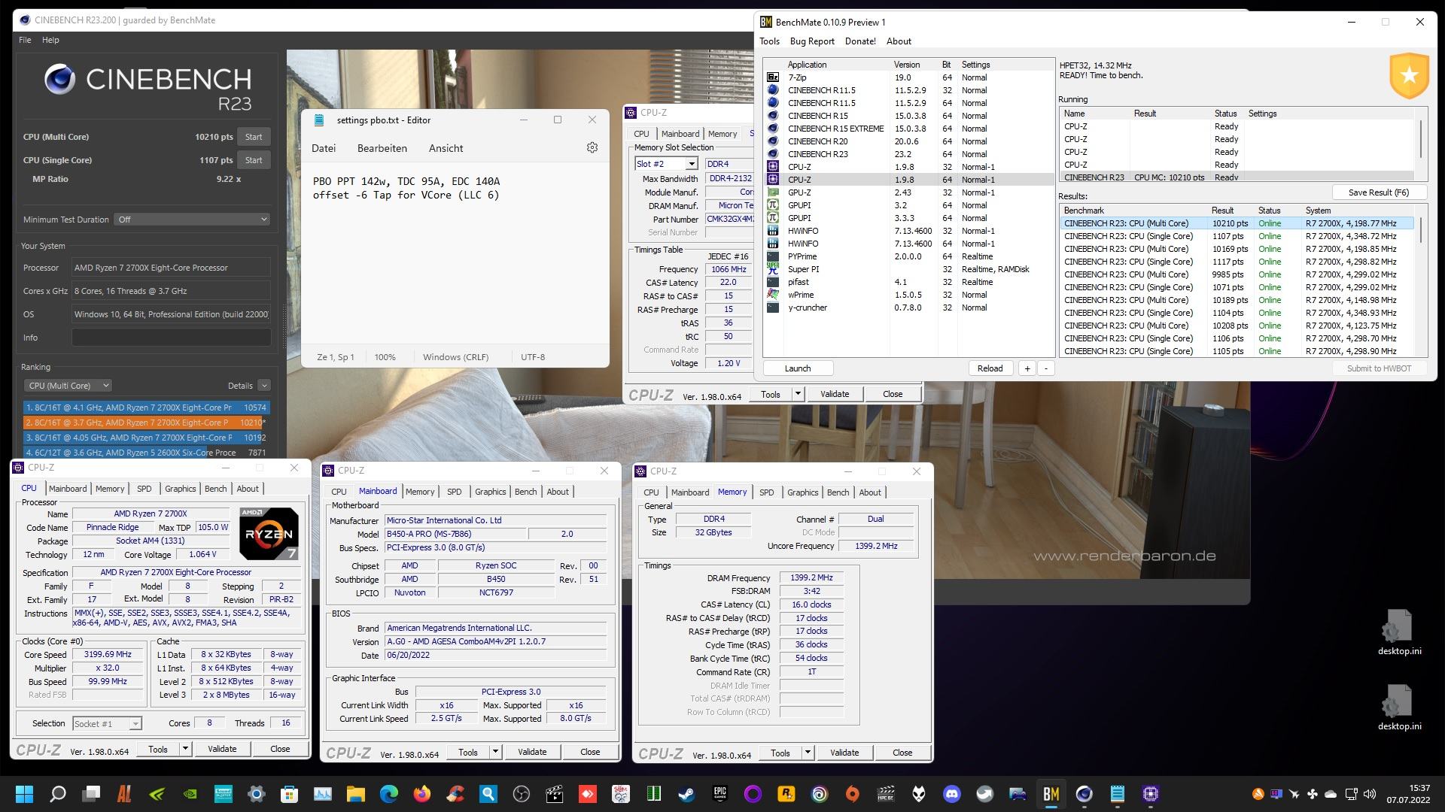Screen dimensions: 1445x812
Task: Select the HWiNFO 64-bit row in BenchMate
Action: [x=909, y=244]
